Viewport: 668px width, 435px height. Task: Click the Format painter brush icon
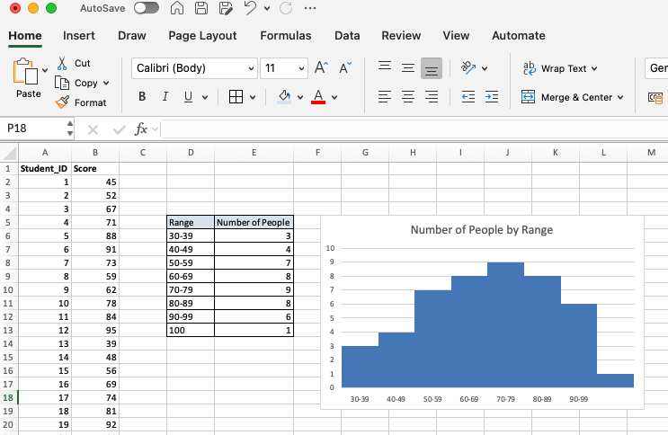(62, 102)
